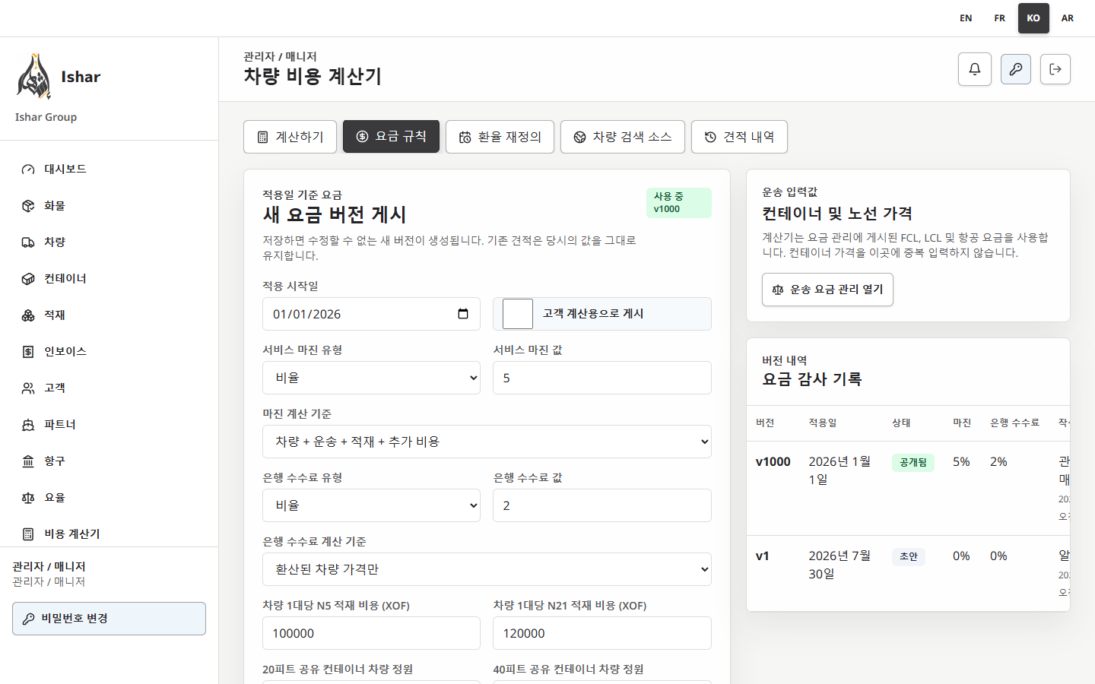Click the 컨테이너 cube icon
Viewport: 1095px width, 684px height.
coord(28,279)
